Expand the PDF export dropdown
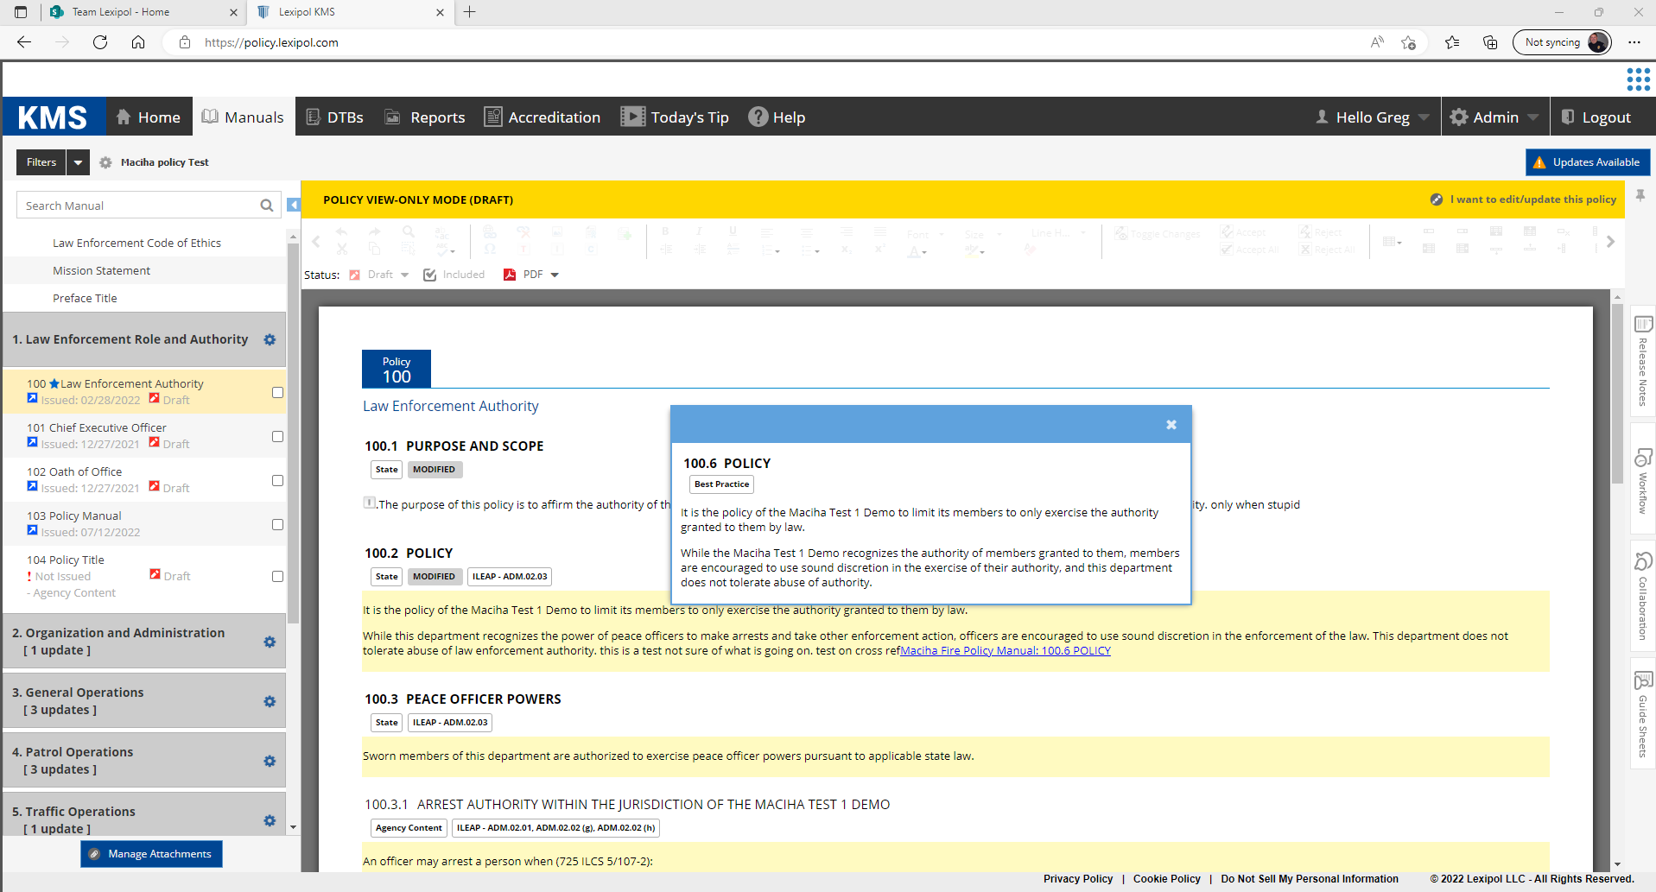This screenshot has height=892, width=1656. pyautogui.click(x=555, y=275)
